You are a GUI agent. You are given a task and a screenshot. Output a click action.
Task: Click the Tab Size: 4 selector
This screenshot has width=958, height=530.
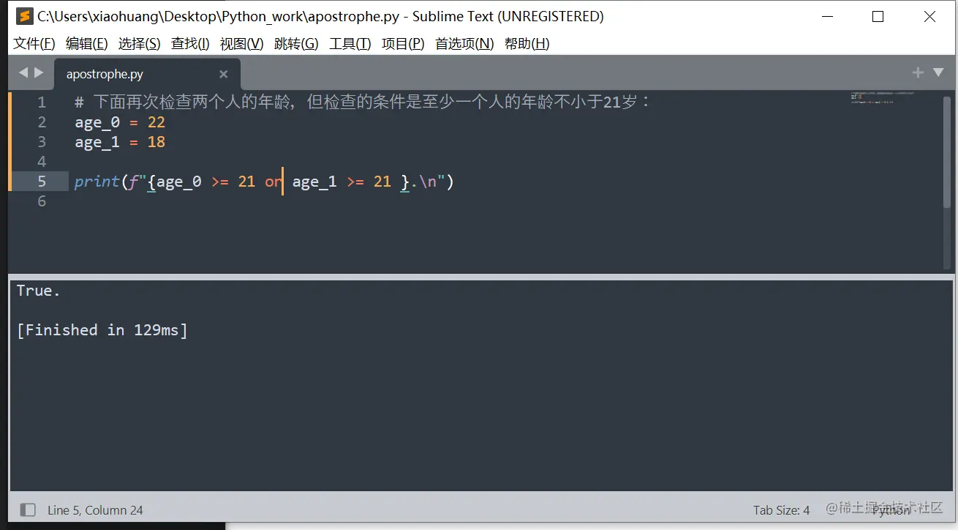coord(782,510)
